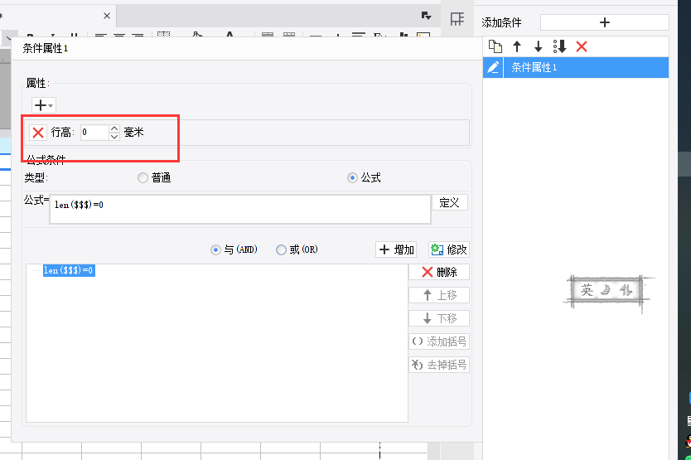This screenshot has width=691, height=460.
Task: Click the 修改 button
Action: pos(449,249)
